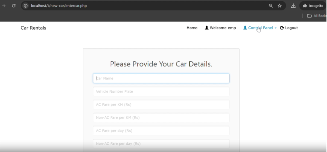Open the zoom magnifier icon in address bar
This screenshot has height=152, width=327.
271,6
